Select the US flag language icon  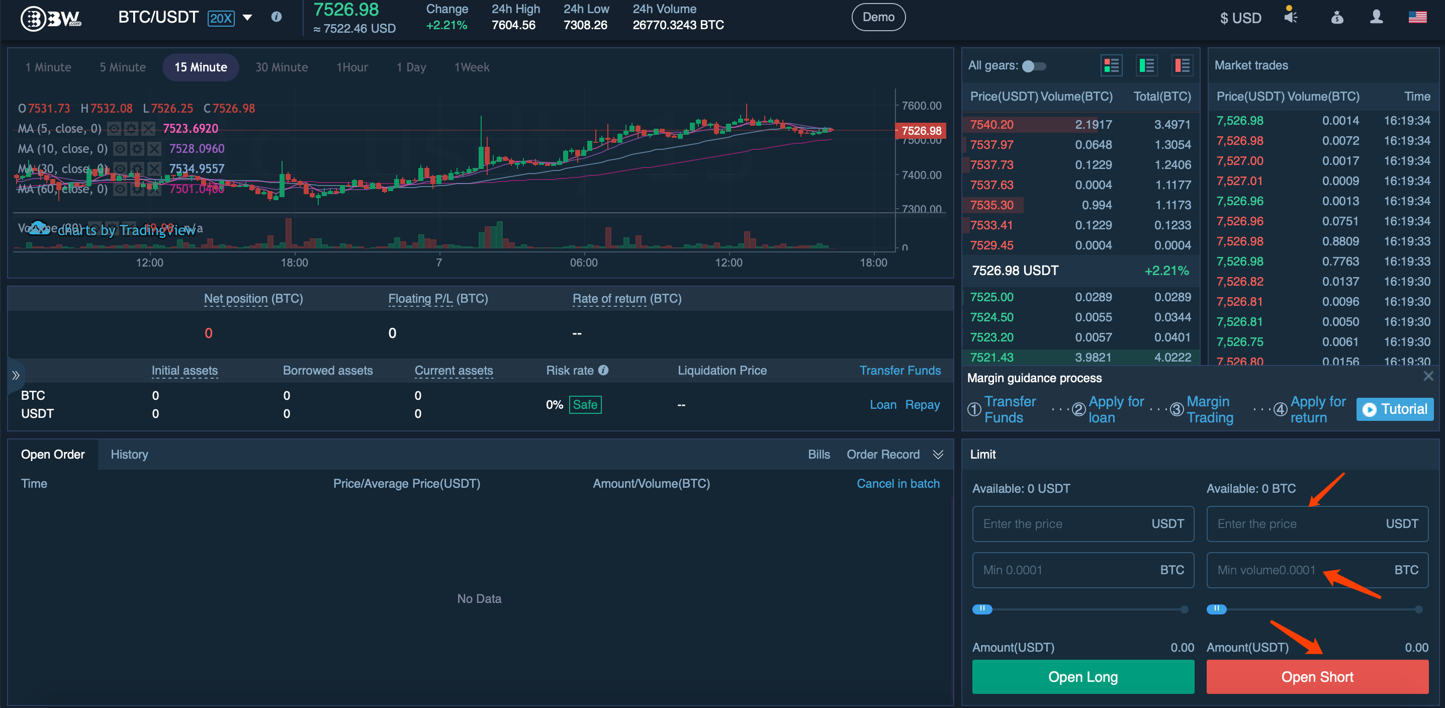pos(1417,17)
